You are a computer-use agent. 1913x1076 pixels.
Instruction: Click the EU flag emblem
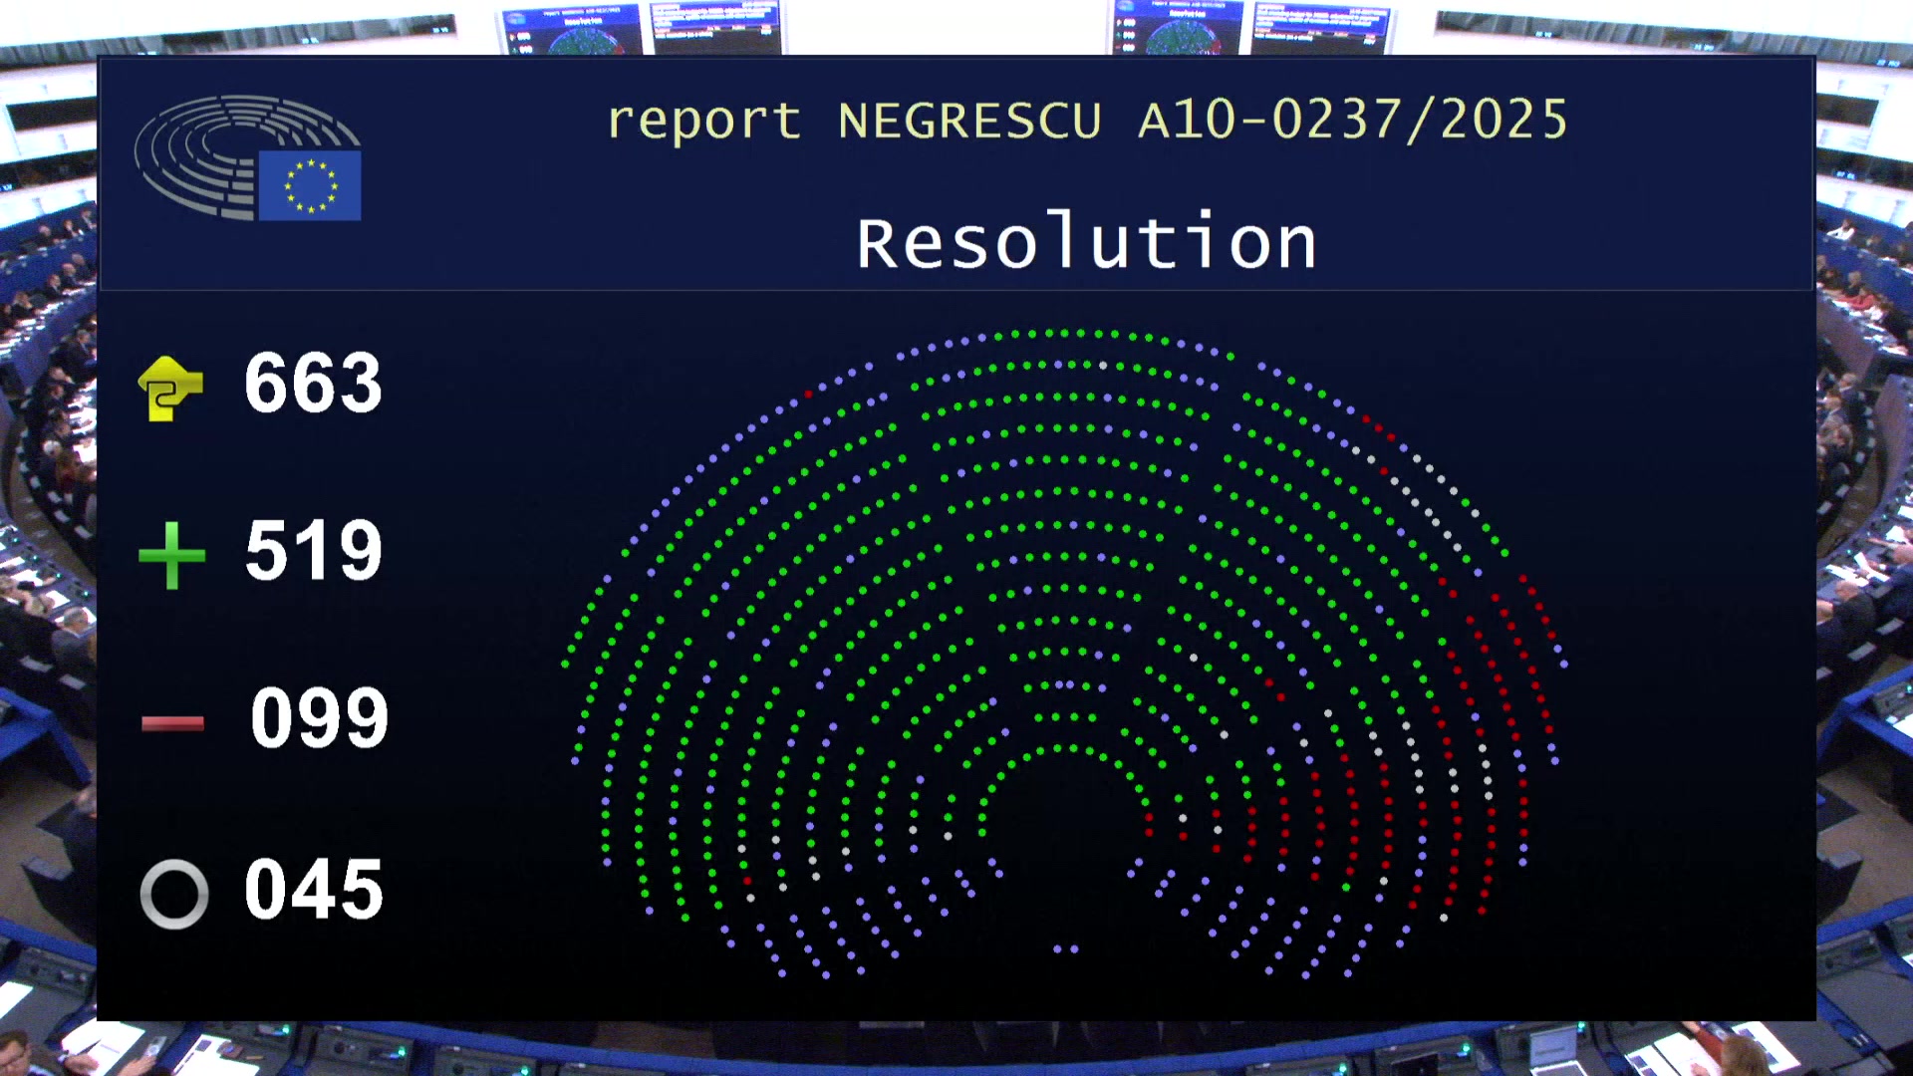coord(309,187)
